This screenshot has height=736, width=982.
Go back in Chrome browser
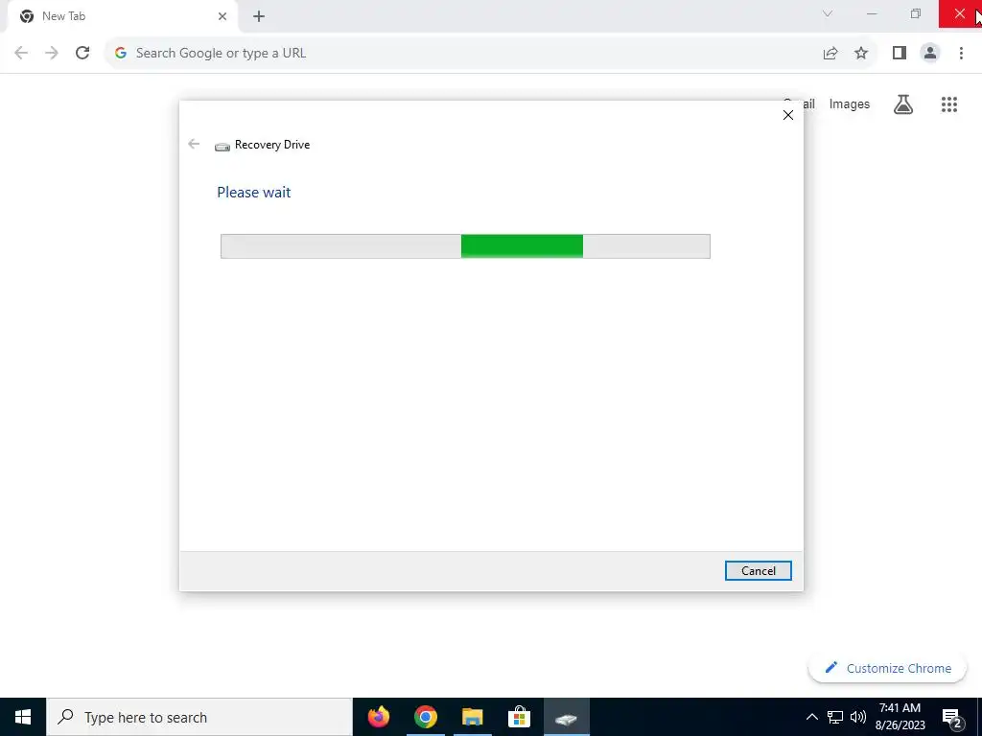click(x=21, y=53)
